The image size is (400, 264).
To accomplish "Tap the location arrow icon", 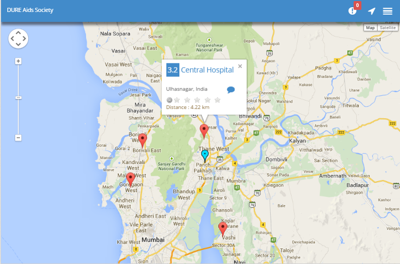I will (x=371, y=11).
